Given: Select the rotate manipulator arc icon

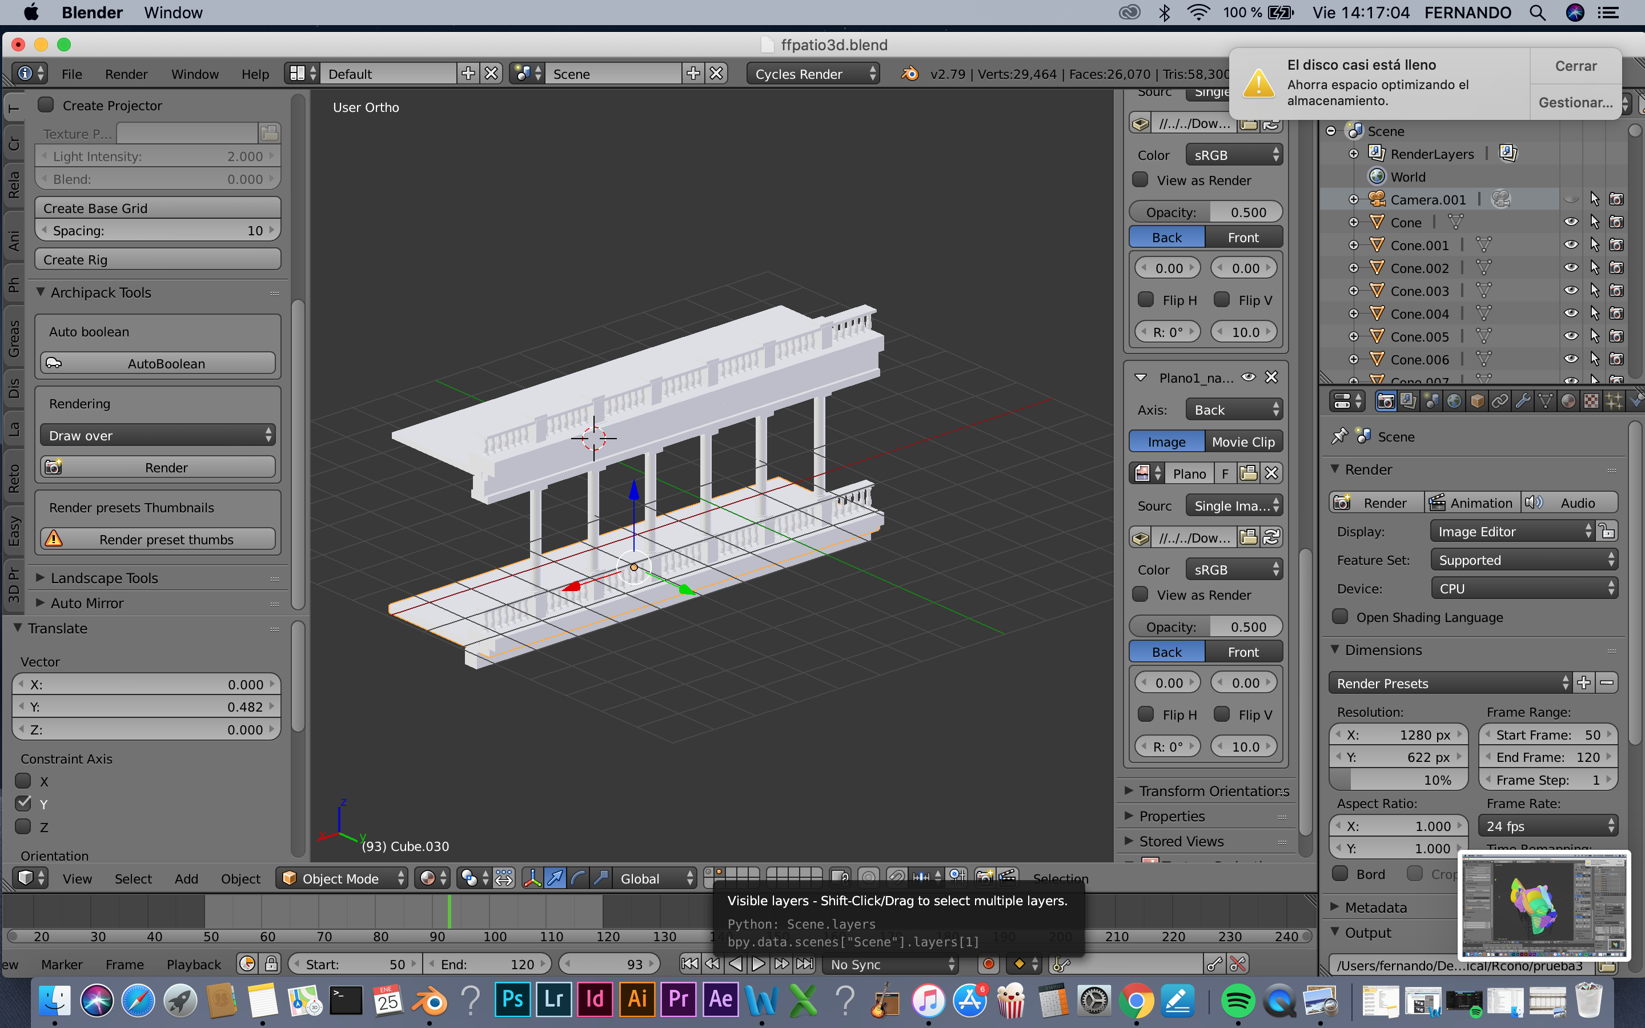Looking at the screenshot, I should click(x=578, y=878).
